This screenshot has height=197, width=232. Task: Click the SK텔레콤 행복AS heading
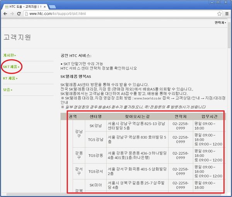tap(76, 76)
